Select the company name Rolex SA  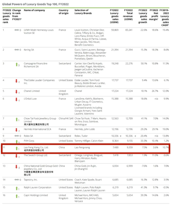[x=28, y=136]
